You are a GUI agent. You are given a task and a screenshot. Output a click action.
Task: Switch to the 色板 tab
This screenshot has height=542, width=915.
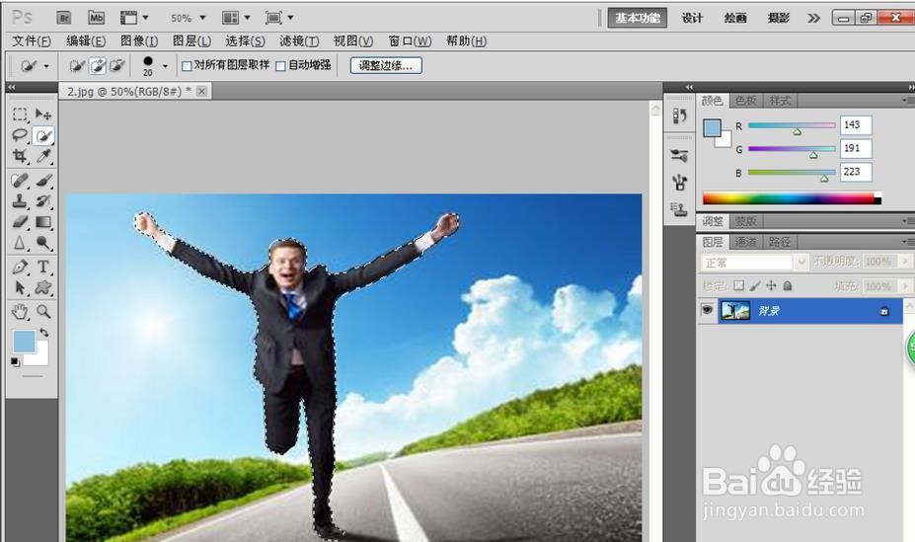point(746,101)
